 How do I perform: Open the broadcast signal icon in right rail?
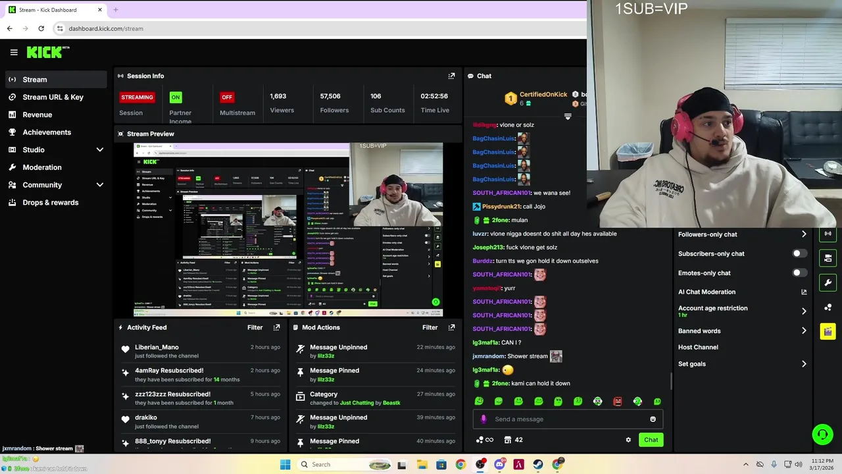(x=828, y=234)
